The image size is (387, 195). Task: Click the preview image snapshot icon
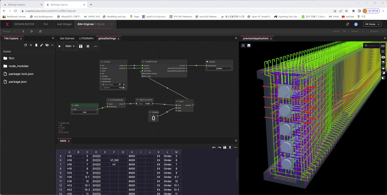pos(249,45)
